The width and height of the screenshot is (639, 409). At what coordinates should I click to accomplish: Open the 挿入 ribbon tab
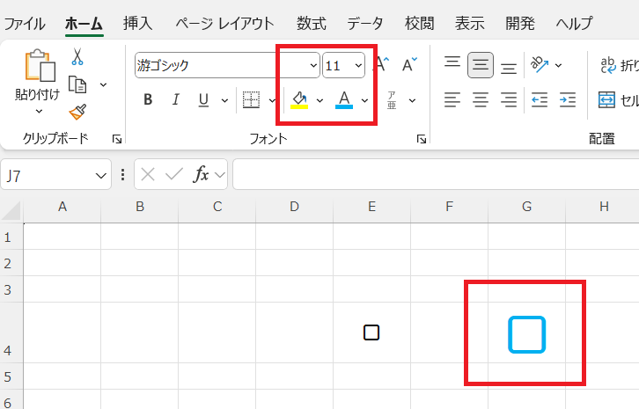point(137,24)
